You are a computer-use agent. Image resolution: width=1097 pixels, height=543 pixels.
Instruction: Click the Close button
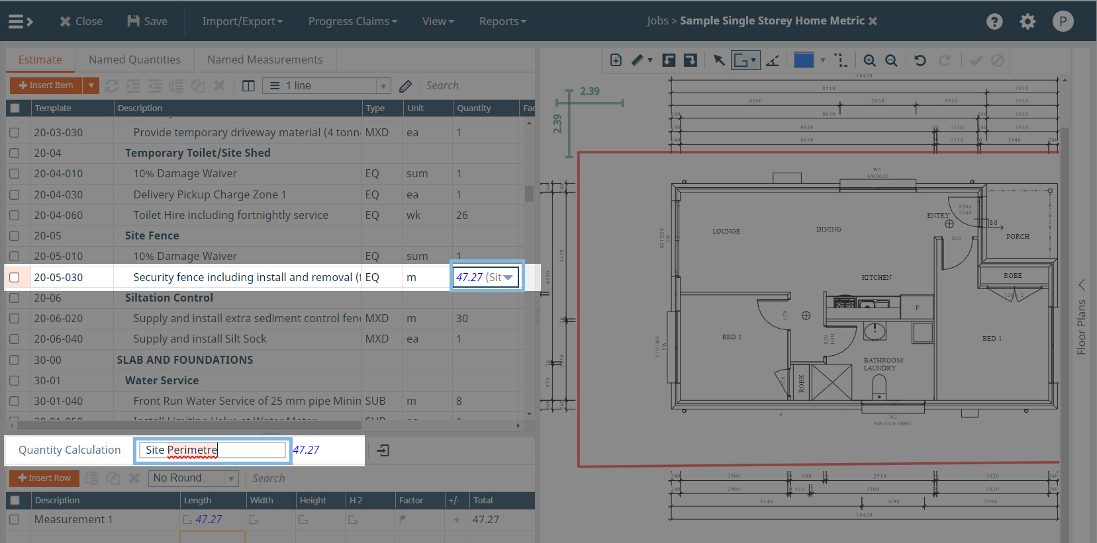81,21
